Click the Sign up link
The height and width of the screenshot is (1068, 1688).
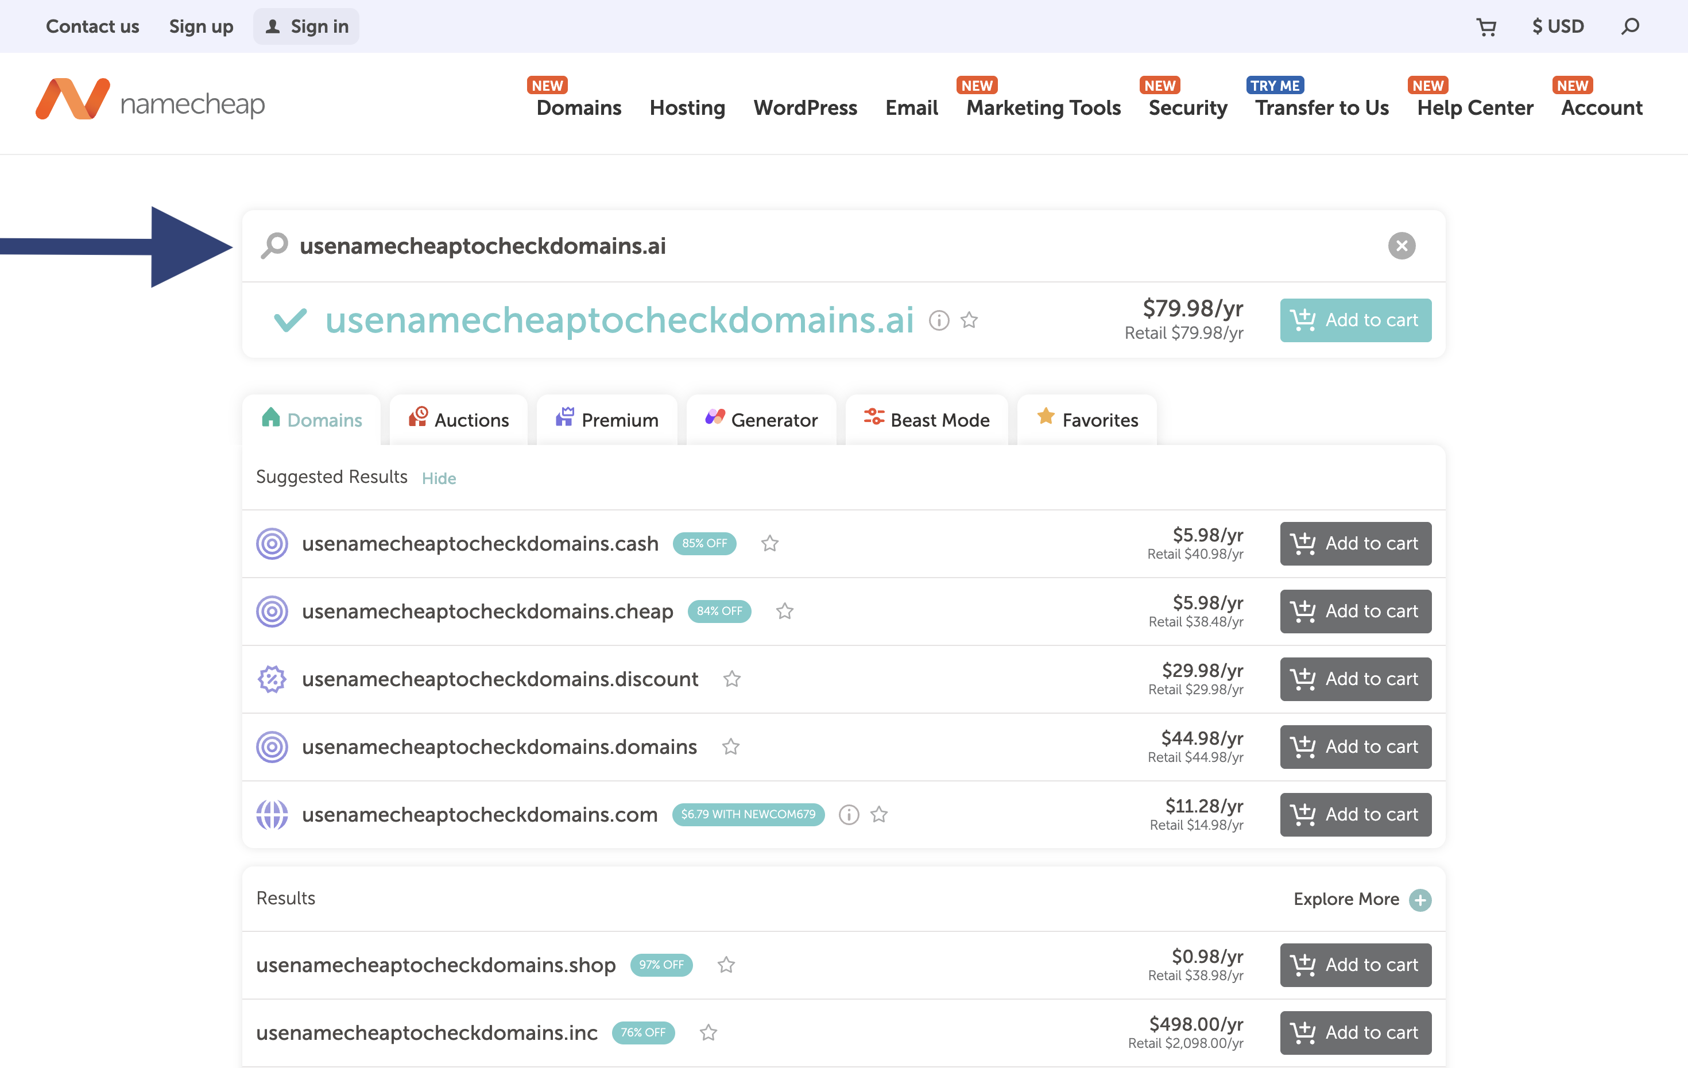(201, 26)
